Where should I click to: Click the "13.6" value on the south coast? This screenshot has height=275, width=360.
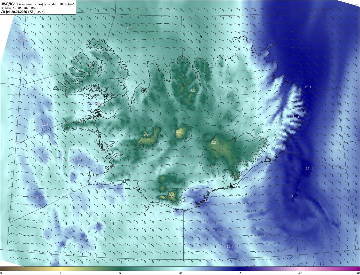pos(206,201)
